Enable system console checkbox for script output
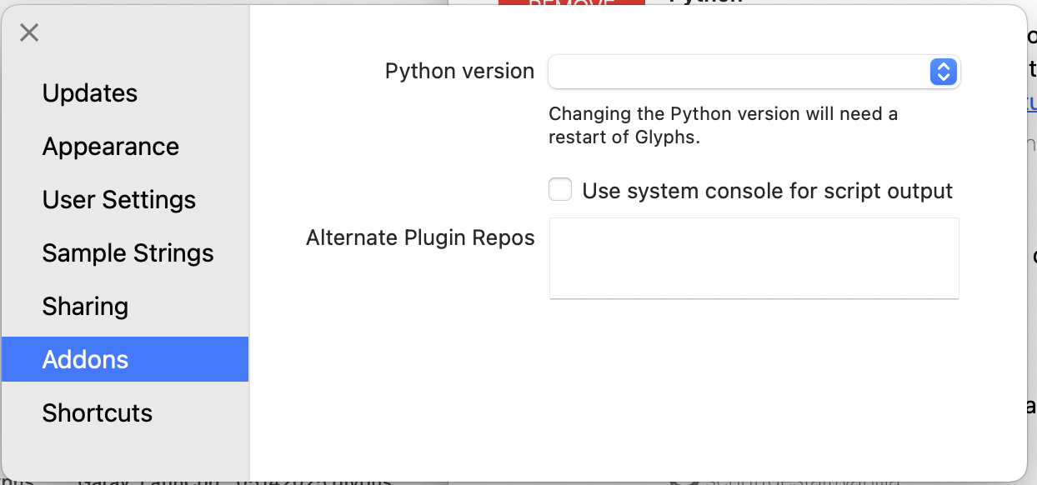 tap(560, 190)
